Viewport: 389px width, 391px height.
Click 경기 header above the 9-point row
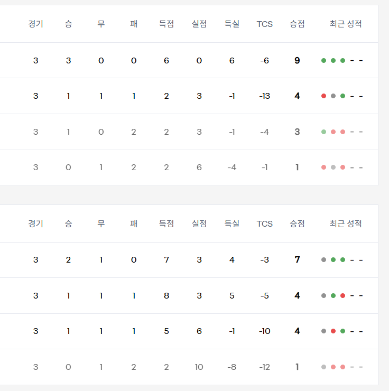click(x=35, y=24)
